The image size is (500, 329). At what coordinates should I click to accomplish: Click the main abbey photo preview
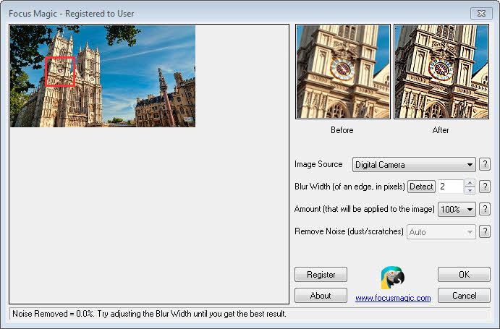coord(103,76)
